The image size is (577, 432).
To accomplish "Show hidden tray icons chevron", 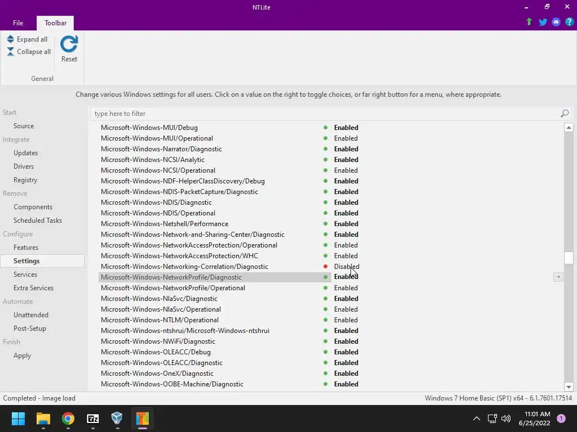I will click(477, 418).
